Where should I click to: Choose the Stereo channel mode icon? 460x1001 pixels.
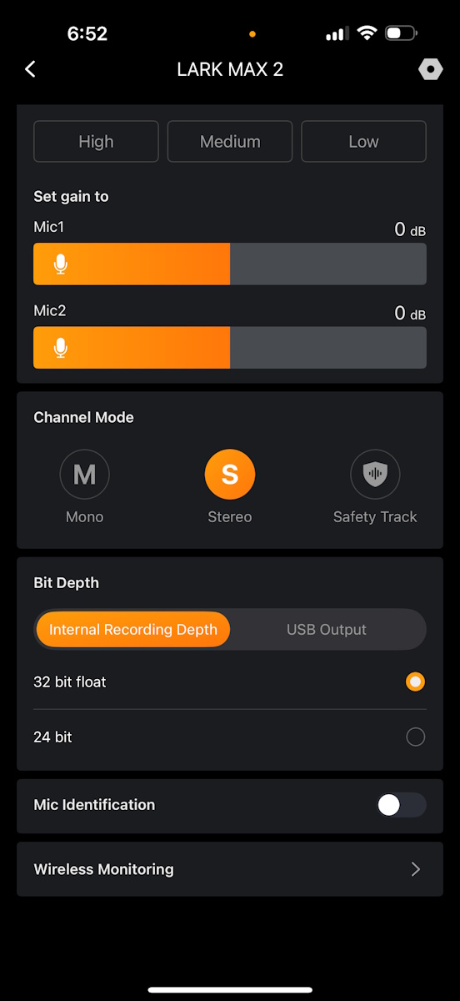click(230, 475)
